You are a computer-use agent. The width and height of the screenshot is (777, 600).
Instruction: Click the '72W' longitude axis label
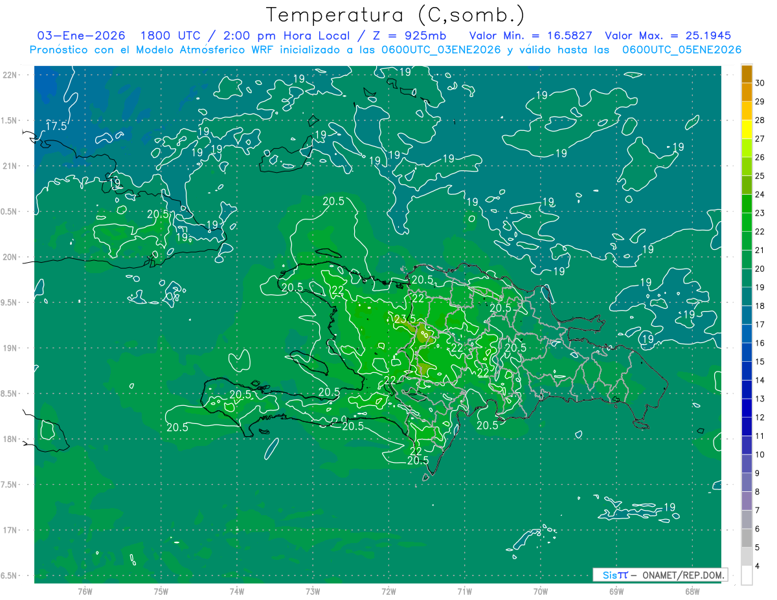[388, 591]
